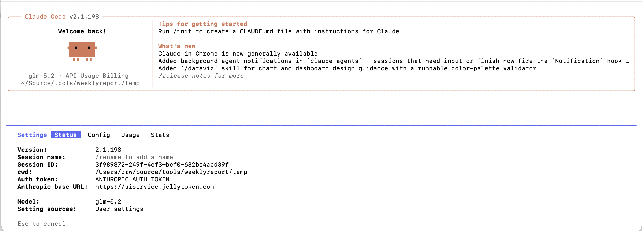Click the Tips for getting started heading
The image size is (642, 231).
pos(203,24)
